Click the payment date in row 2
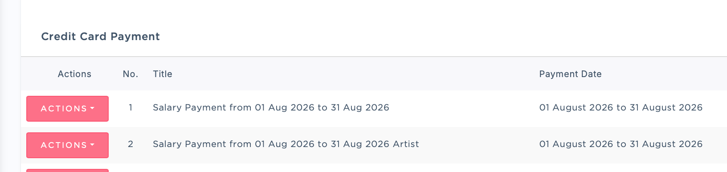The height and width of the screenshot is (172, 727). tap(621, 144)
